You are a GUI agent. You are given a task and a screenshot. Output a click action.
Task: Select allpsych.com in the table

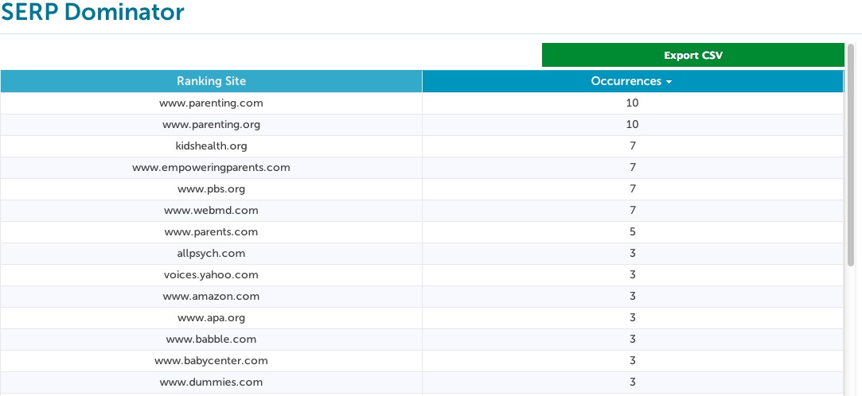pyautogui.click(x=211, y=254)
